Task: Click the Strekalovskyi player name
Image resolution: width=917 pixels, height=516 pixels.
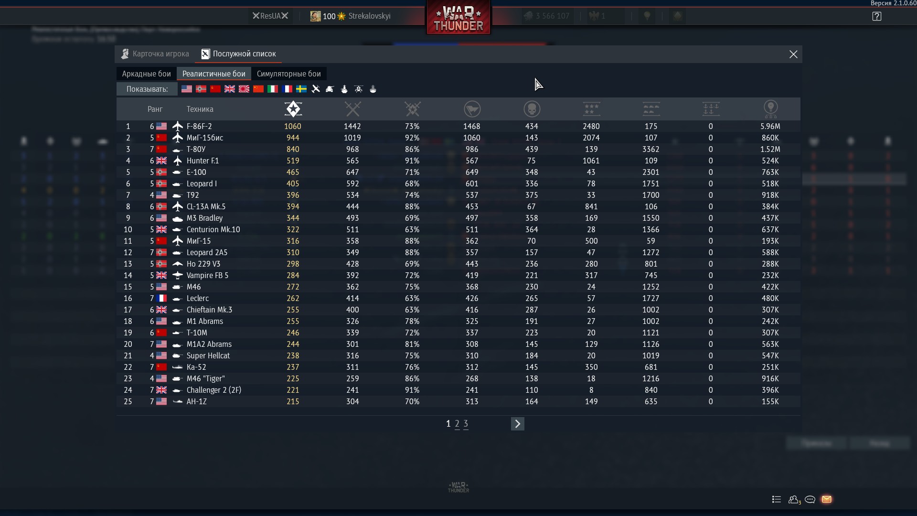Action: (369, 16)
